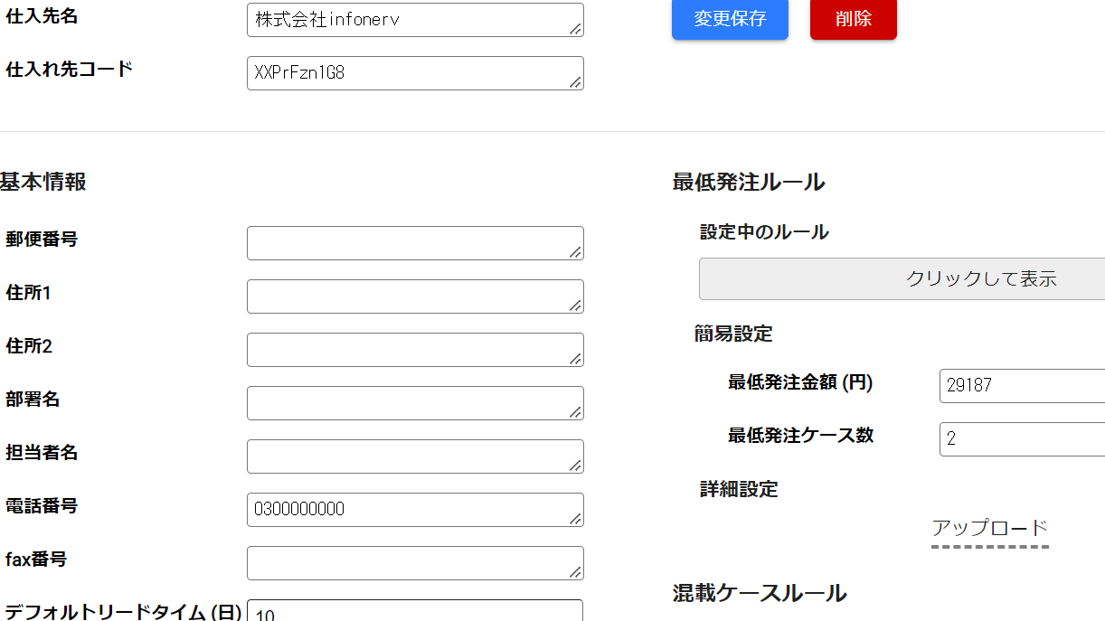Select the 部署名 department name field
The width and height of the screenshot is (1105, 621).
tap(415, 402)
